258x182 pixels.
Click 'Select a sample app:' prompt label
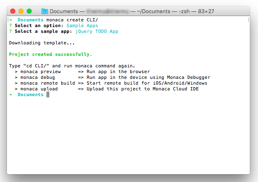point(43,32)
